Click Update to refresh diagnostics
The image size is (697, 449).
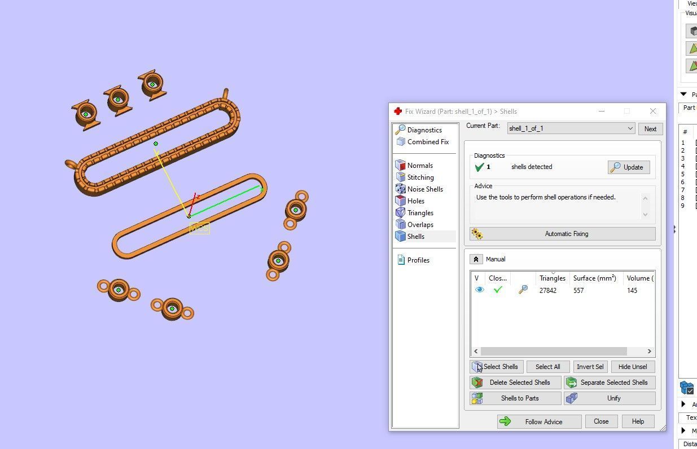(629, 167)
